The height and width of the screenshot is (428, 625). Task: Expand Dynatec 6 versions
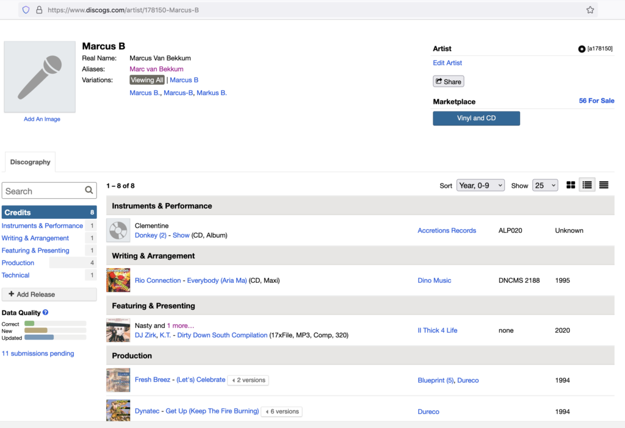pyautogui.click(x=282, y=412)
